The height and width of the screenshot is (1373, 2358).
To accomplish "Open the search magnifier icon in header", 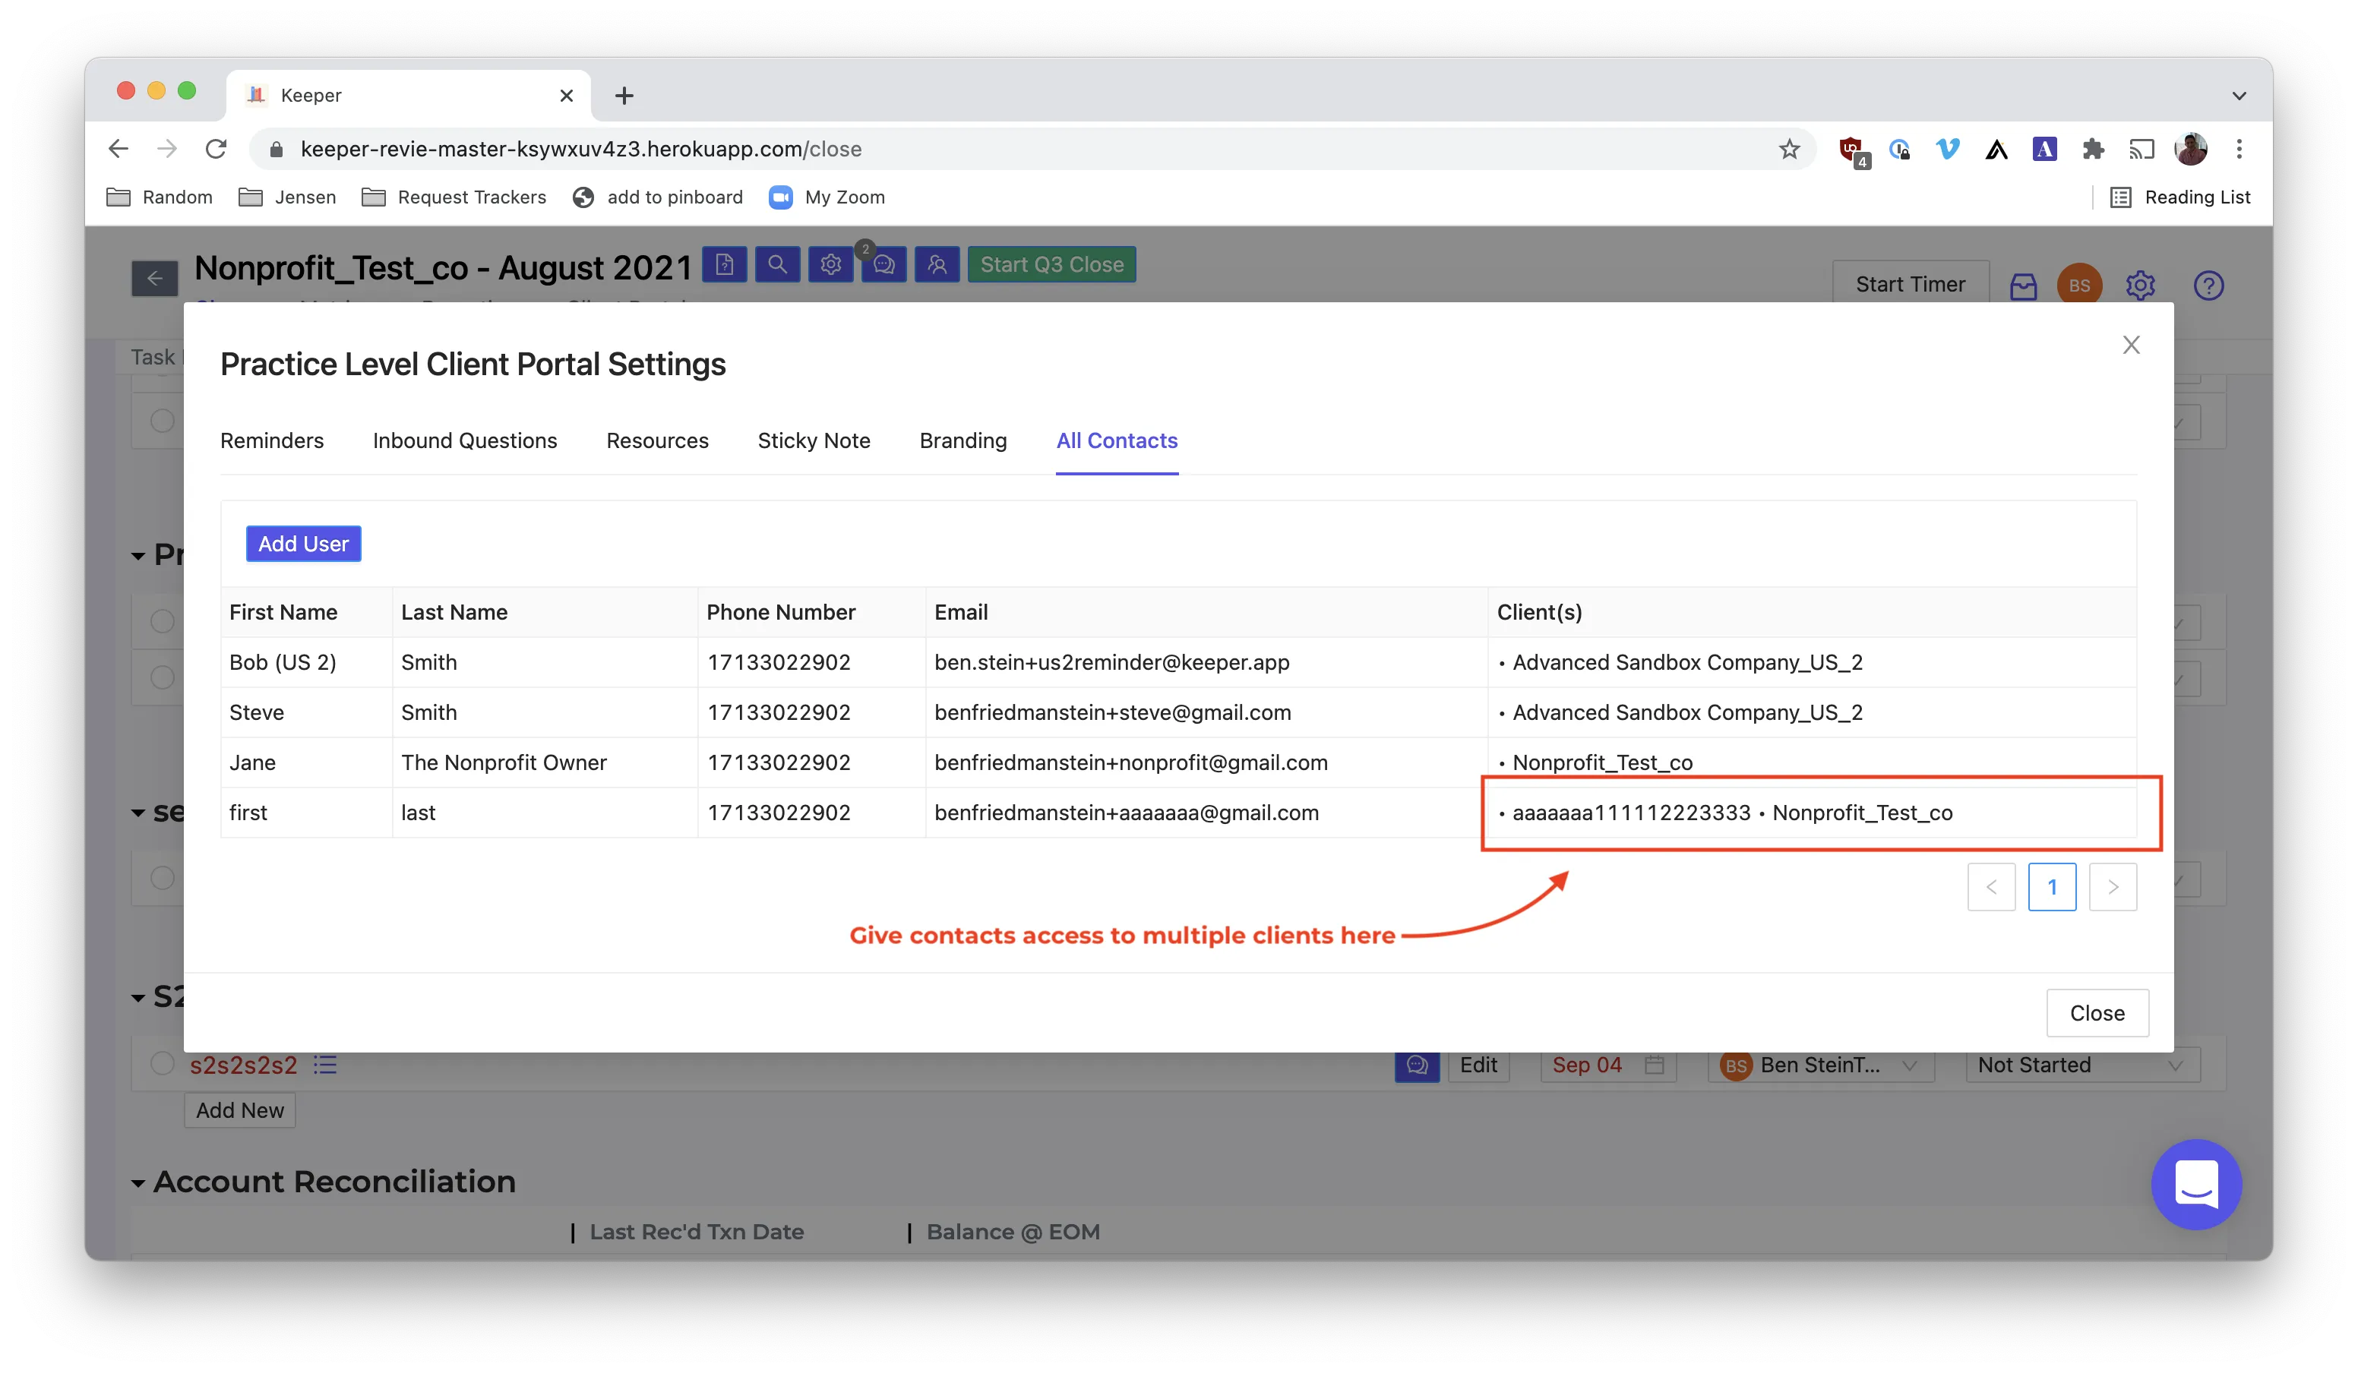I will click(x=778, y=266).
